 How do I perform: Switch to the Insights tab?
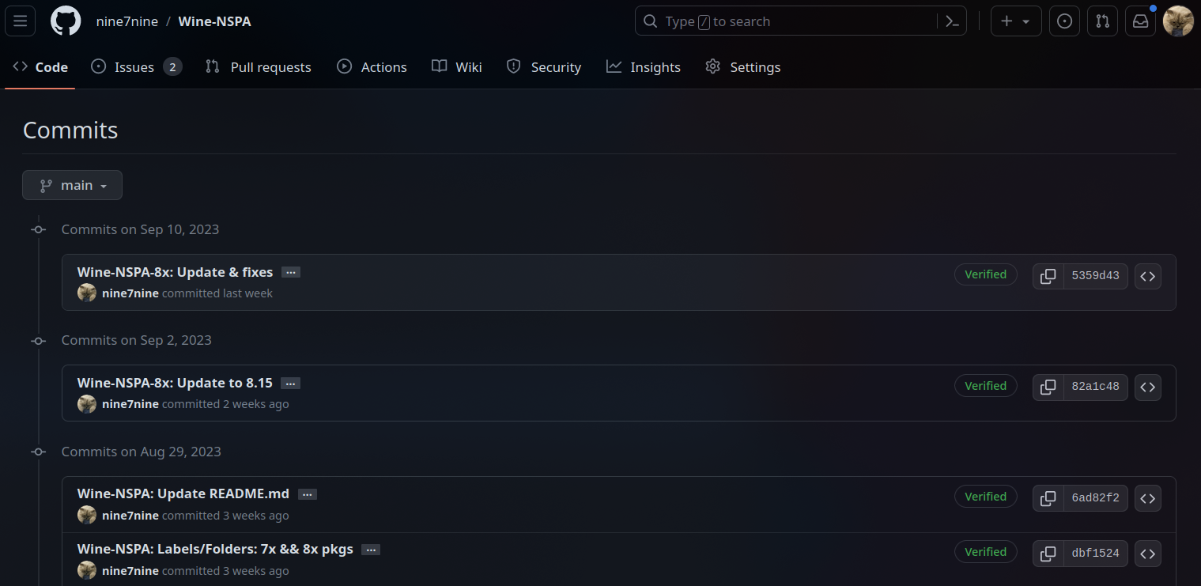[x=644, y=67]
